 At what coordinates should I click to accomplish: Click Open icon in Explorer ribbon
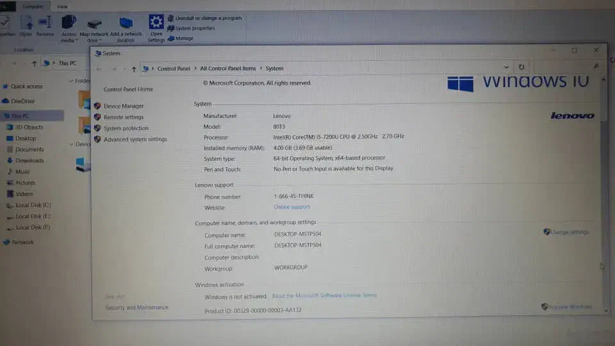coord(26,23)
